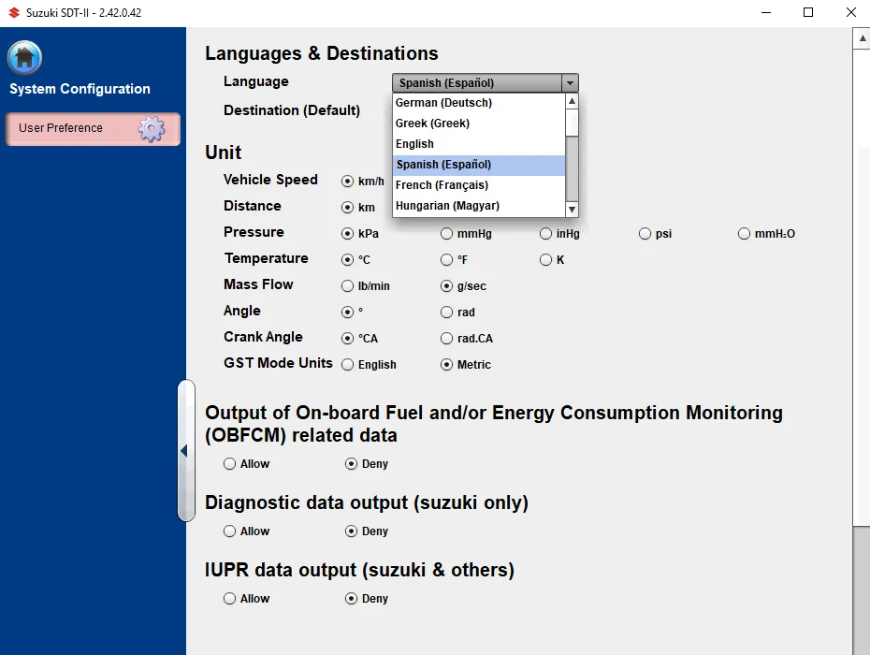Click the Suzuki logo in title bar

pos(13,12)
